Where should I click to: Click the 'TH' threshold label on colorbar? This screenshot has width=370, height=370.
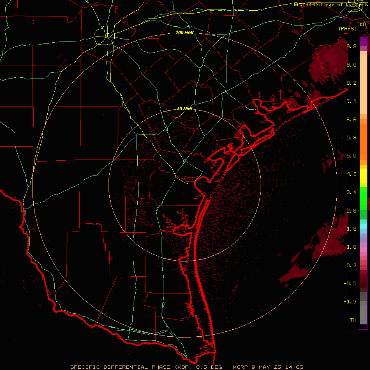point(353,320)
